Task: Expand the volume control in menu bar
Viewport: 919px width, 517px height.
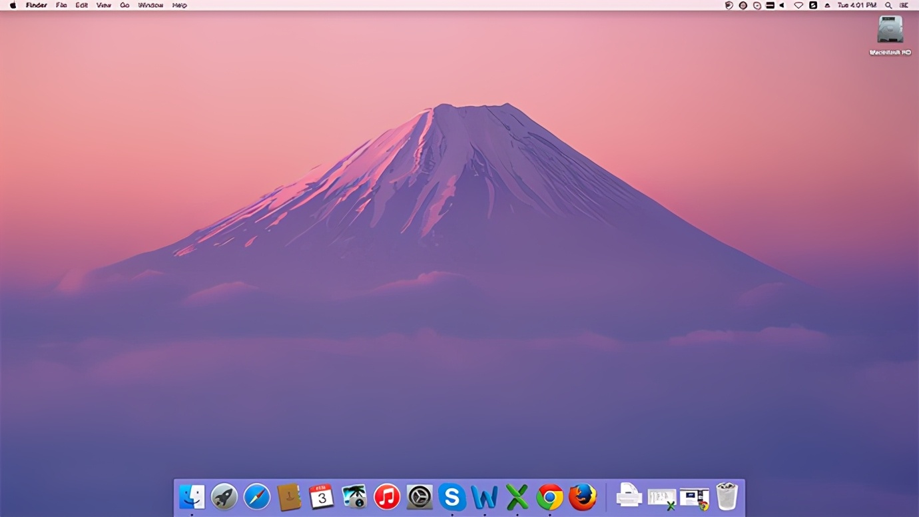Action: point(782,5)
